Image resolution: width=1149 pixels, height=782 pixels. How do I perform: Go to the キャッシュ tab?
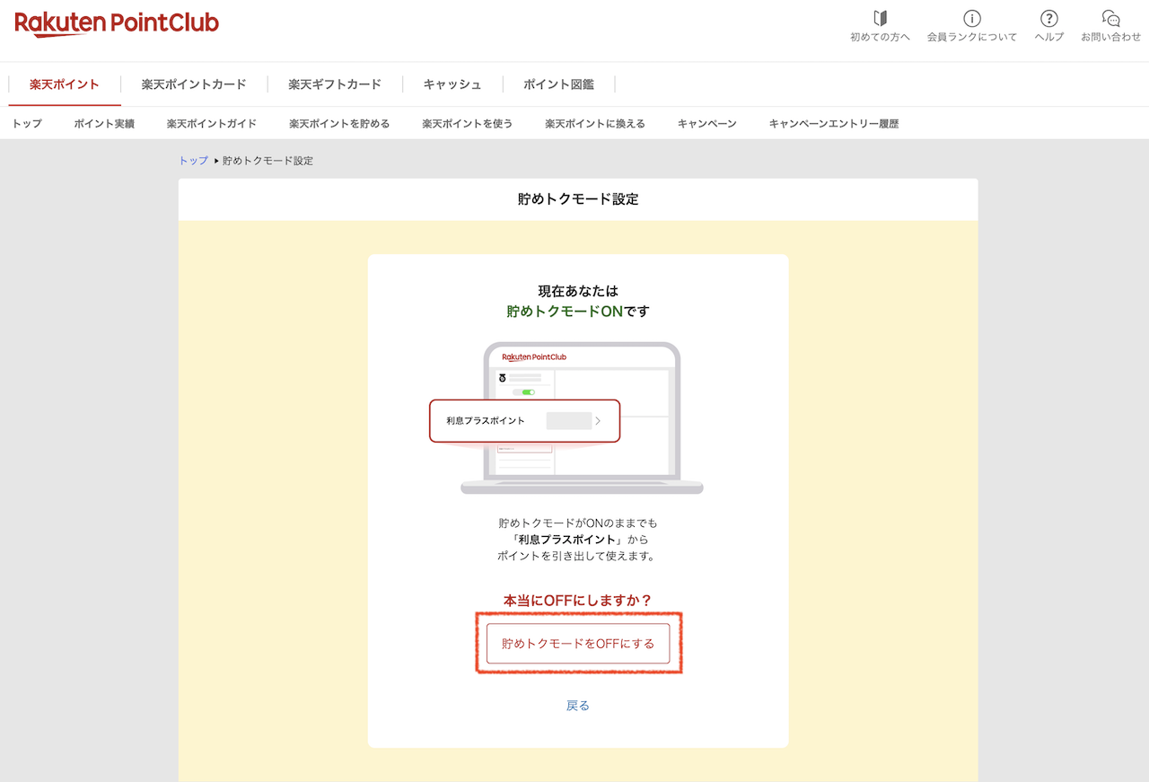point(452,84)
